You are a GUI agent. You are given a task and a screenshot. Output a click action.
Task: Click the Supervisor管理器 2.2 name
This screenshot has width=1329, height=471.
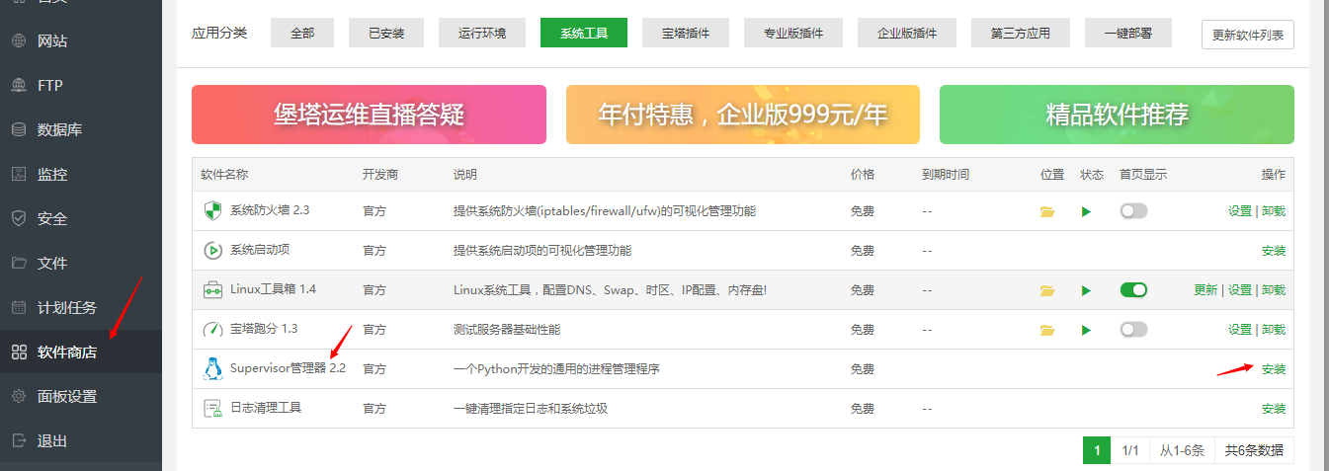pyautogui.click(x=288, y=369)
